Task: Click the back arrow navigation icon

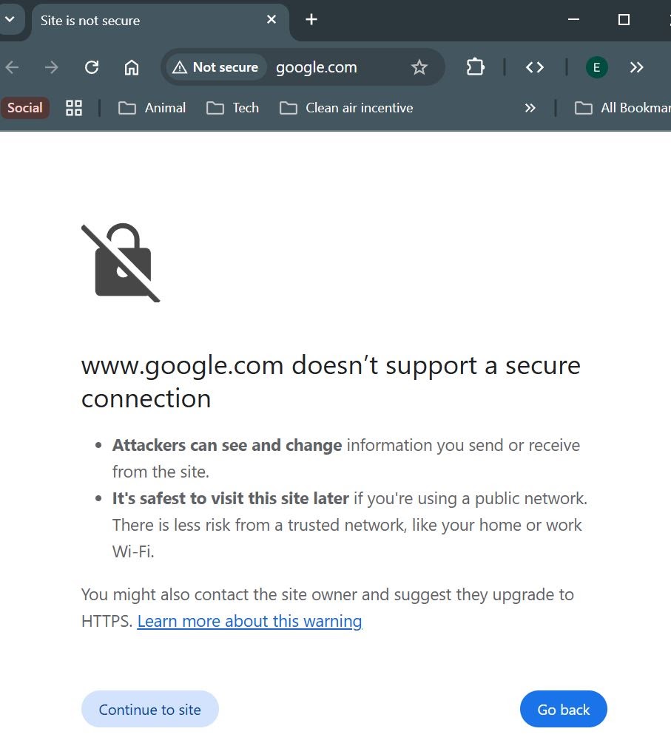Action: [13, 67]
